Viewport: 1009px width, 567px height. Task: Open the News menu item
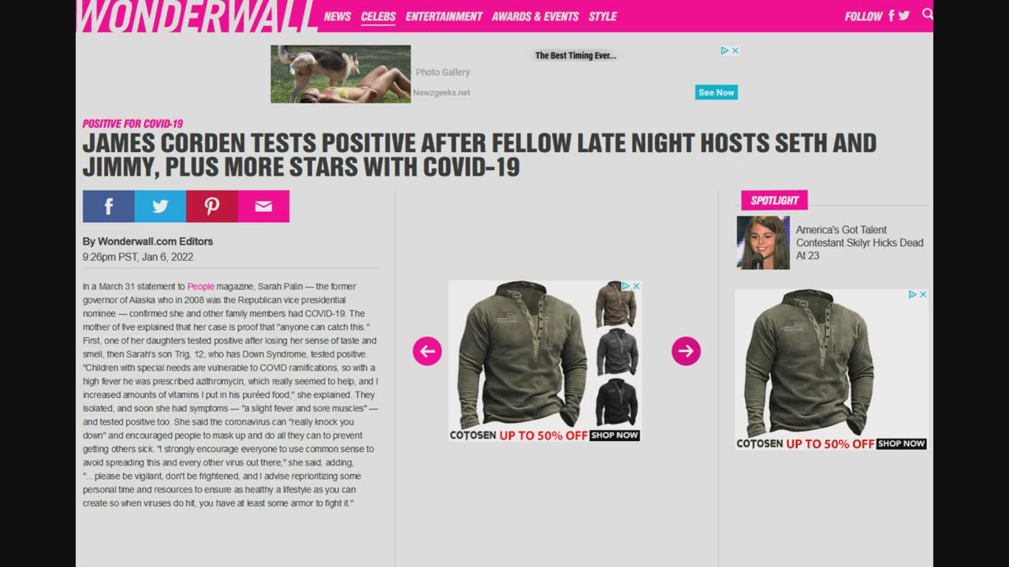(x=337, y=16)
